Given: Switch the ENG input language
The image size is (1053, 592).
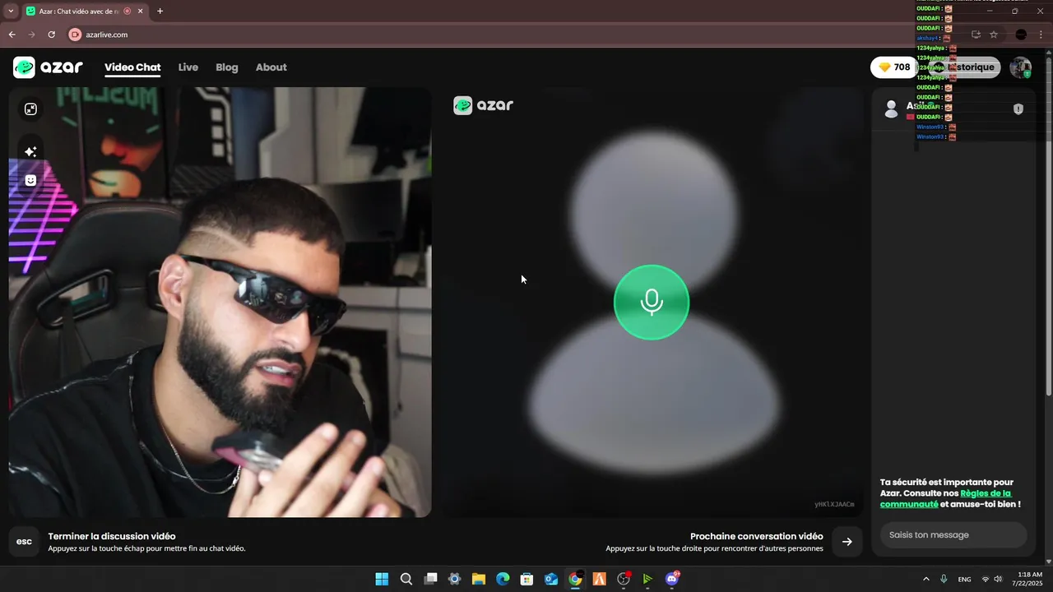Looking at the screenshot, I should coord(964,579).
